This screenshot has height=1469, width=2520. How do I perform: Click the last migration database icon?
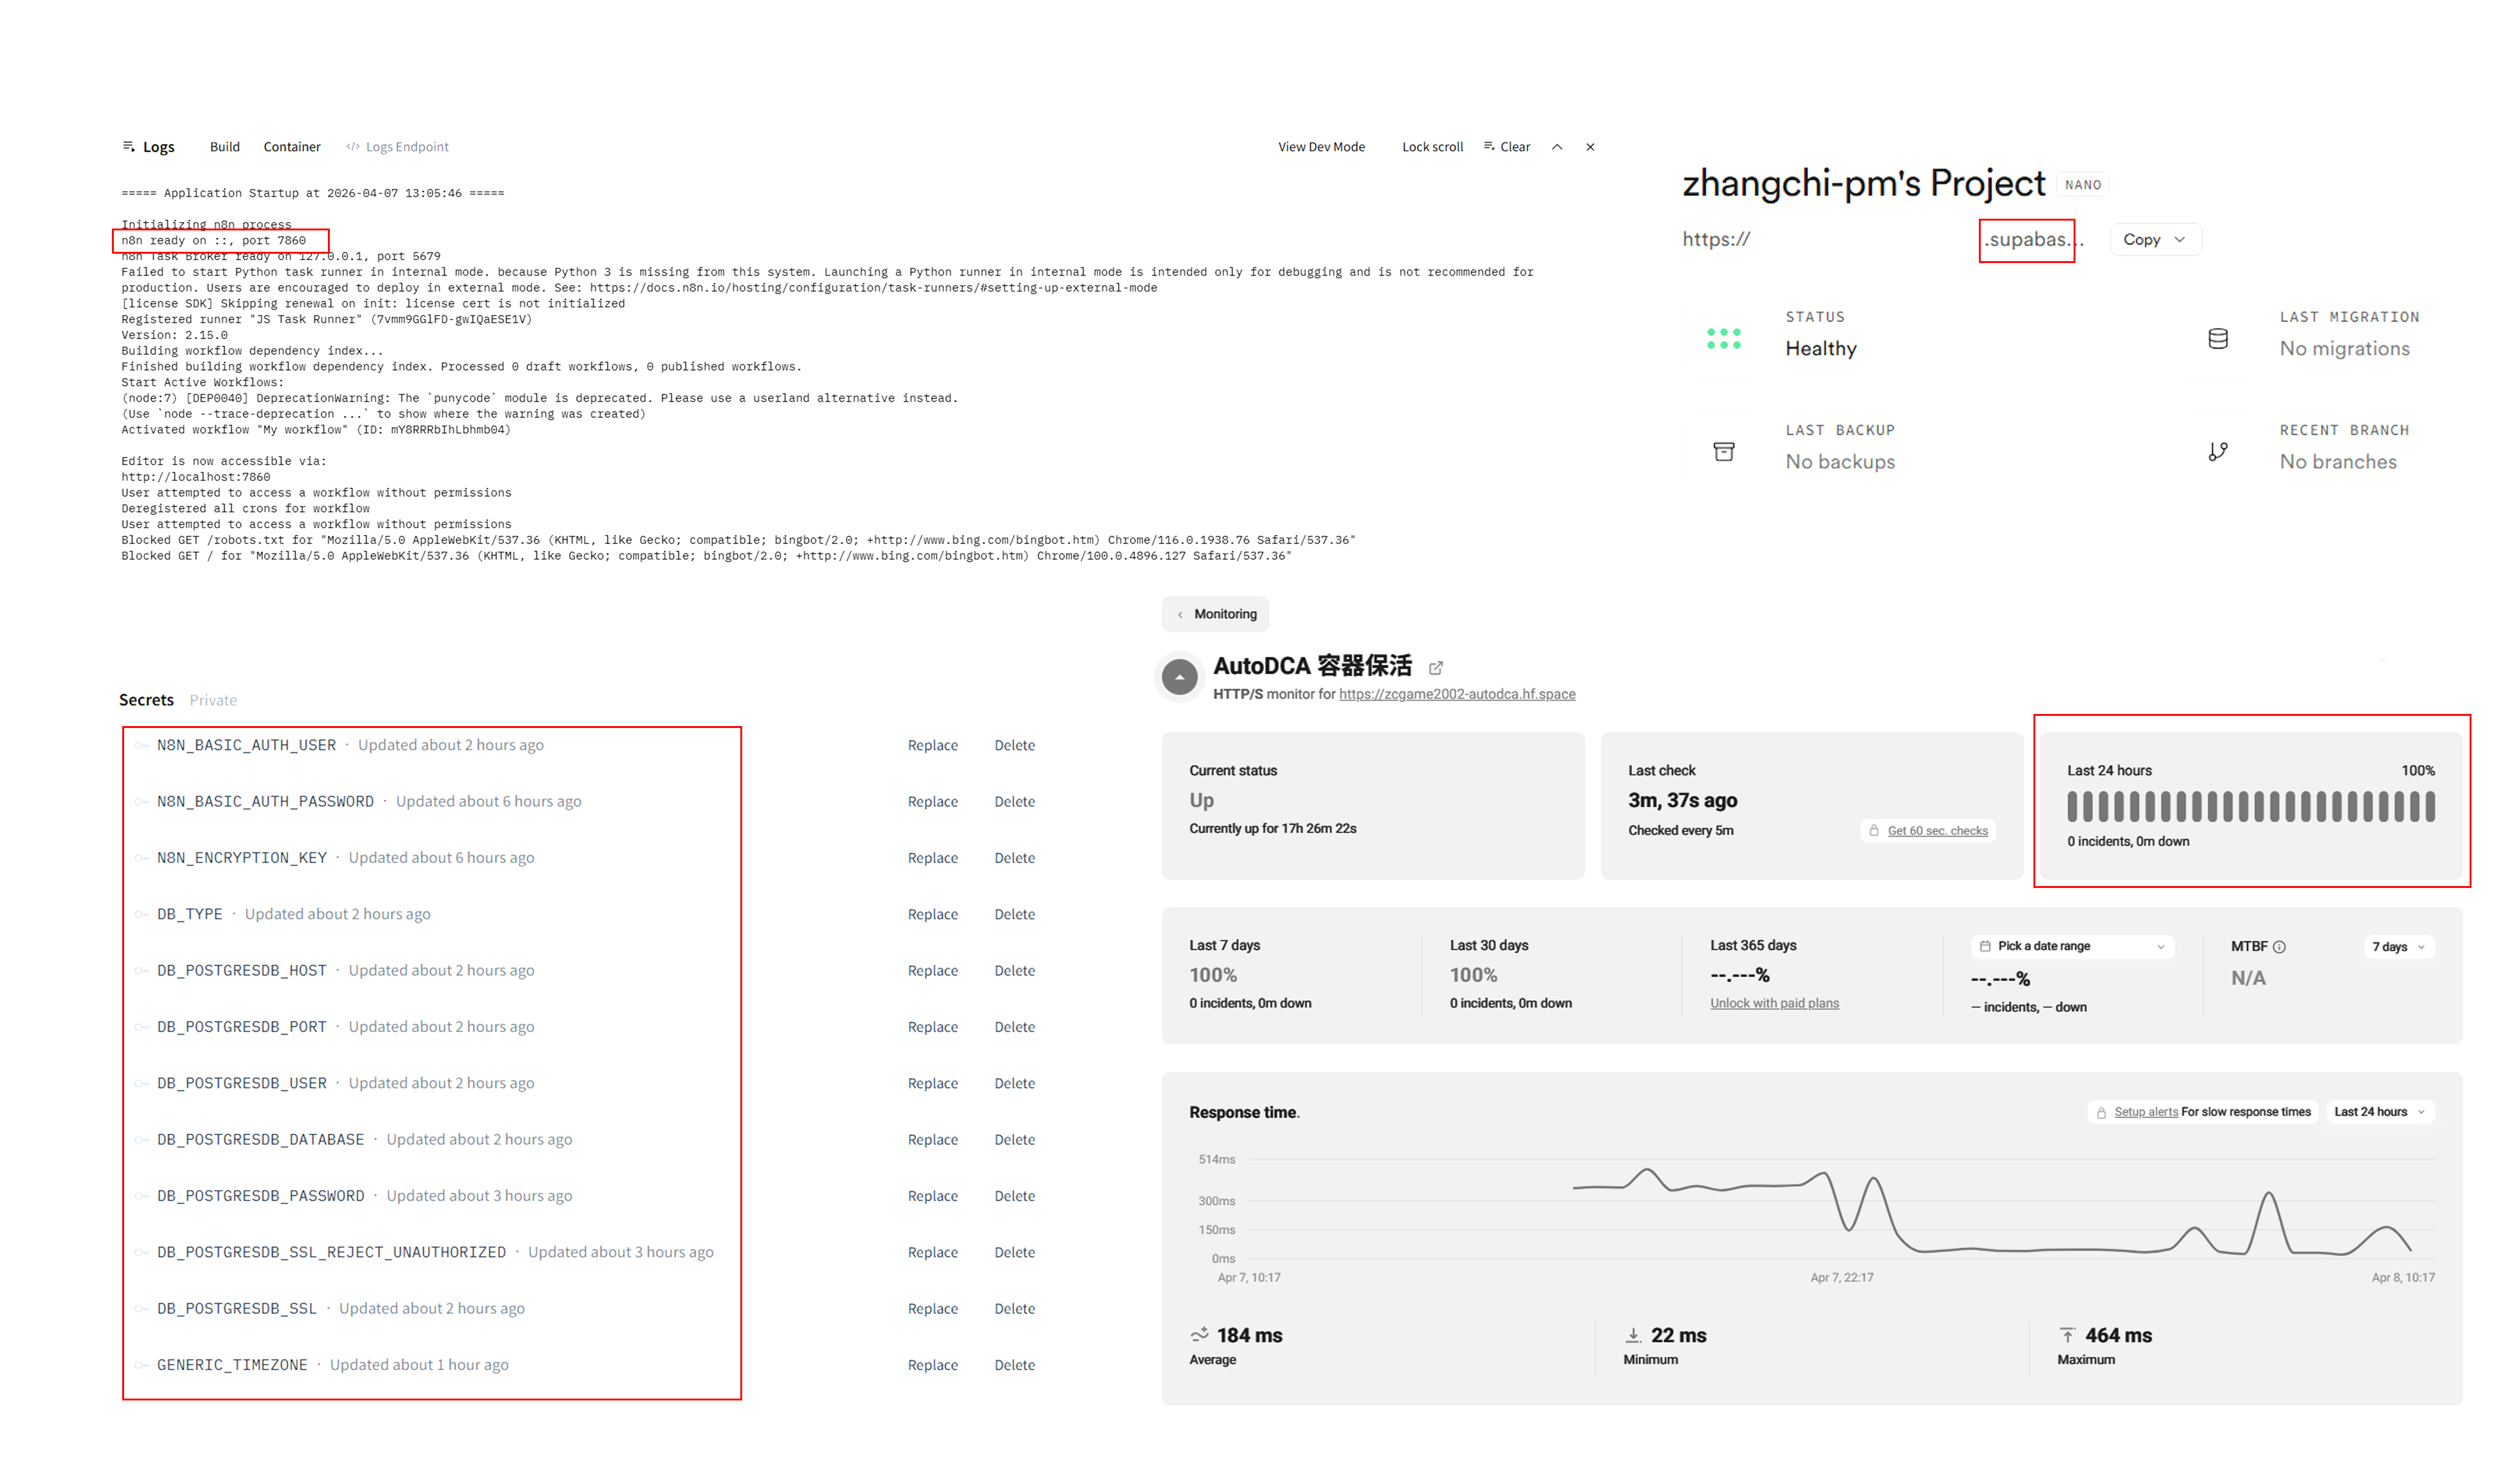2218,339
